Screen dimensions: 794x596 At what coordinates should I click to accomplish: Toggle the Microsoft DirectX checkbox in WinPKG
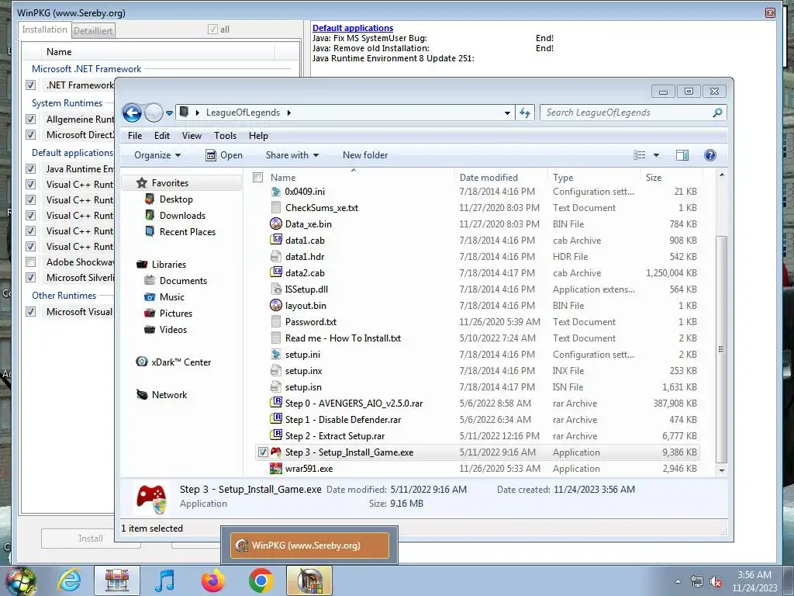[x=31, y=135]
